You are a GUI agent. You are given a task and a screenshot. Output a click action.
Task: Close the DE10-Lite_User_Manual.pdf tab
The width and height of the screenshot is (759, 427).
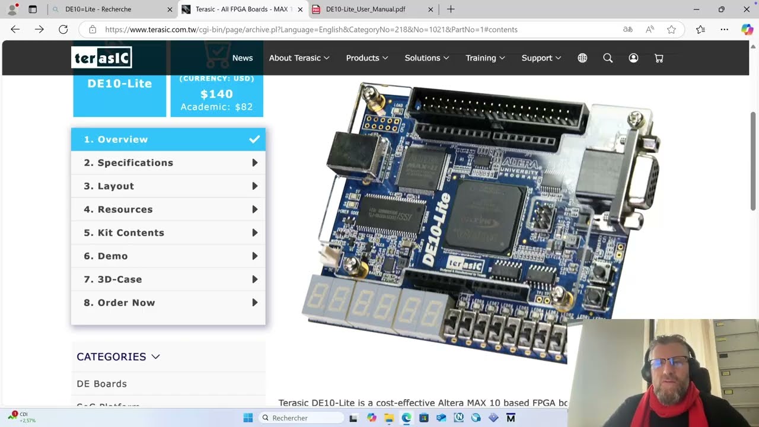(430, 9)
